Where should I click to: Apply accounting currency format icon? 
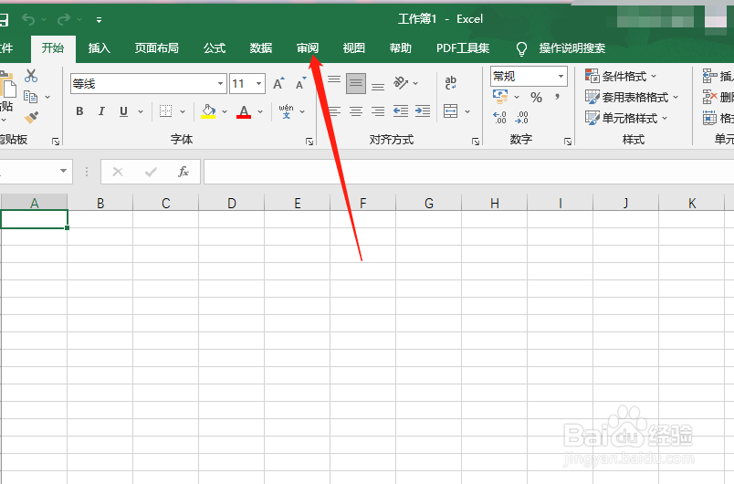500,97
